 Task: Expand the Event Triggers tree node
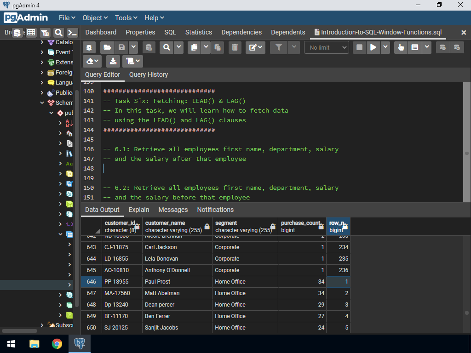[43, 52]
